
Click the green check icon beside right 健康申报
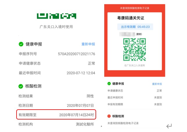(109, 83)
